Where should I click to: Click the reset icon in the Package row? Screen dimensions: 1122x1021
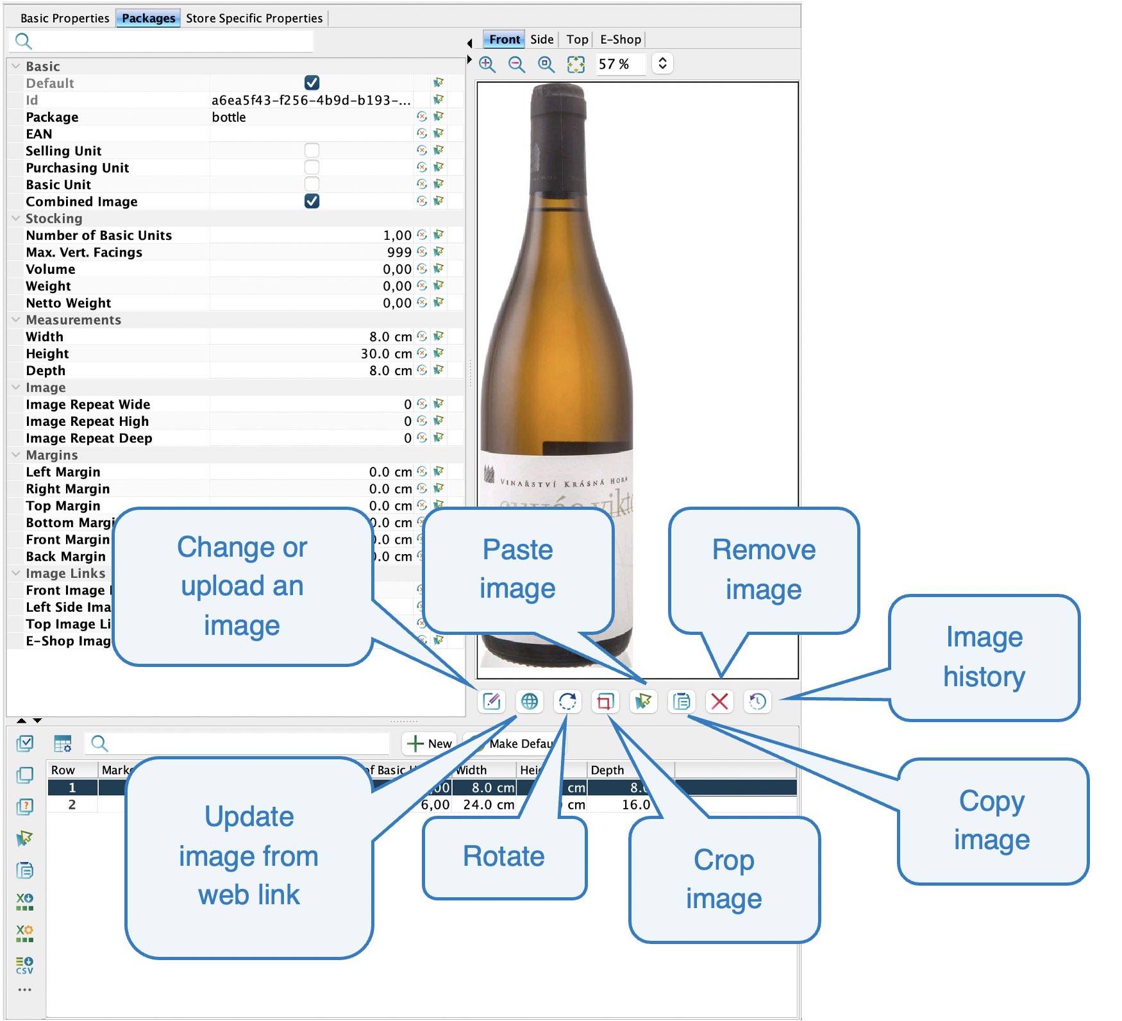click(x=422, y=117)
